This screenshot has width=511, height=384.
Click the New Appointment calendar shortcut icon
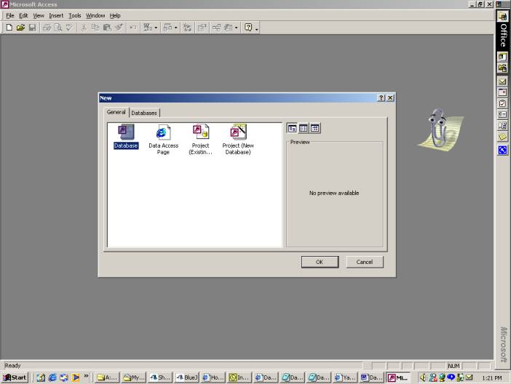click(x=502, y=92)
